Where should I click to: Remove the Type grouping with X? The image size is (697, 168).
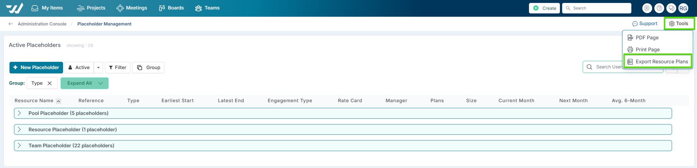50,83
